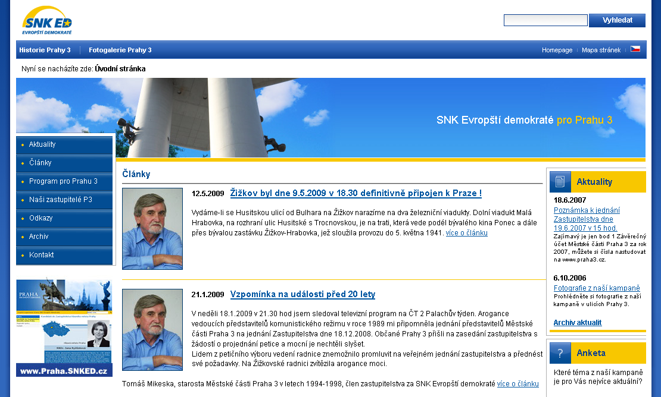Click the Aktuality document icon
661x397 pixels.
(560, 182)
